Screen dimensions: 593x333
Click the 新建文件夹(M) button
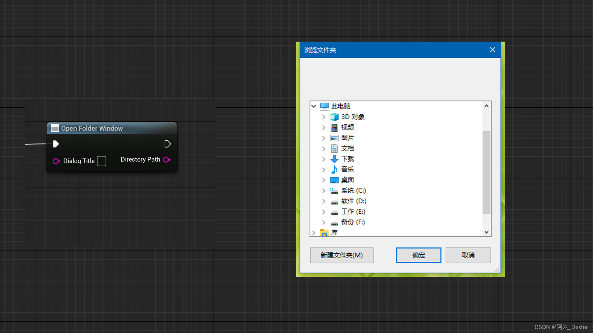342,255
